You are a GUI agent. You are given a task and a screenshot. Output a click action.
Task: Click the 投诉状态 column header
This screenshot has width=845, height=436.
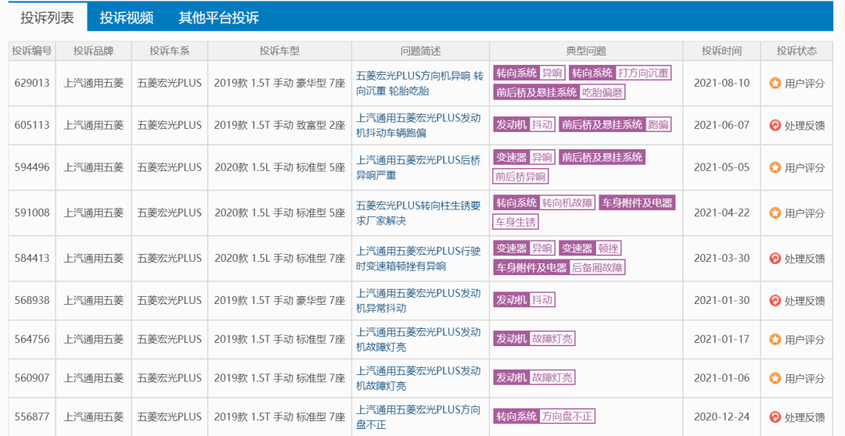pos(796,51)
